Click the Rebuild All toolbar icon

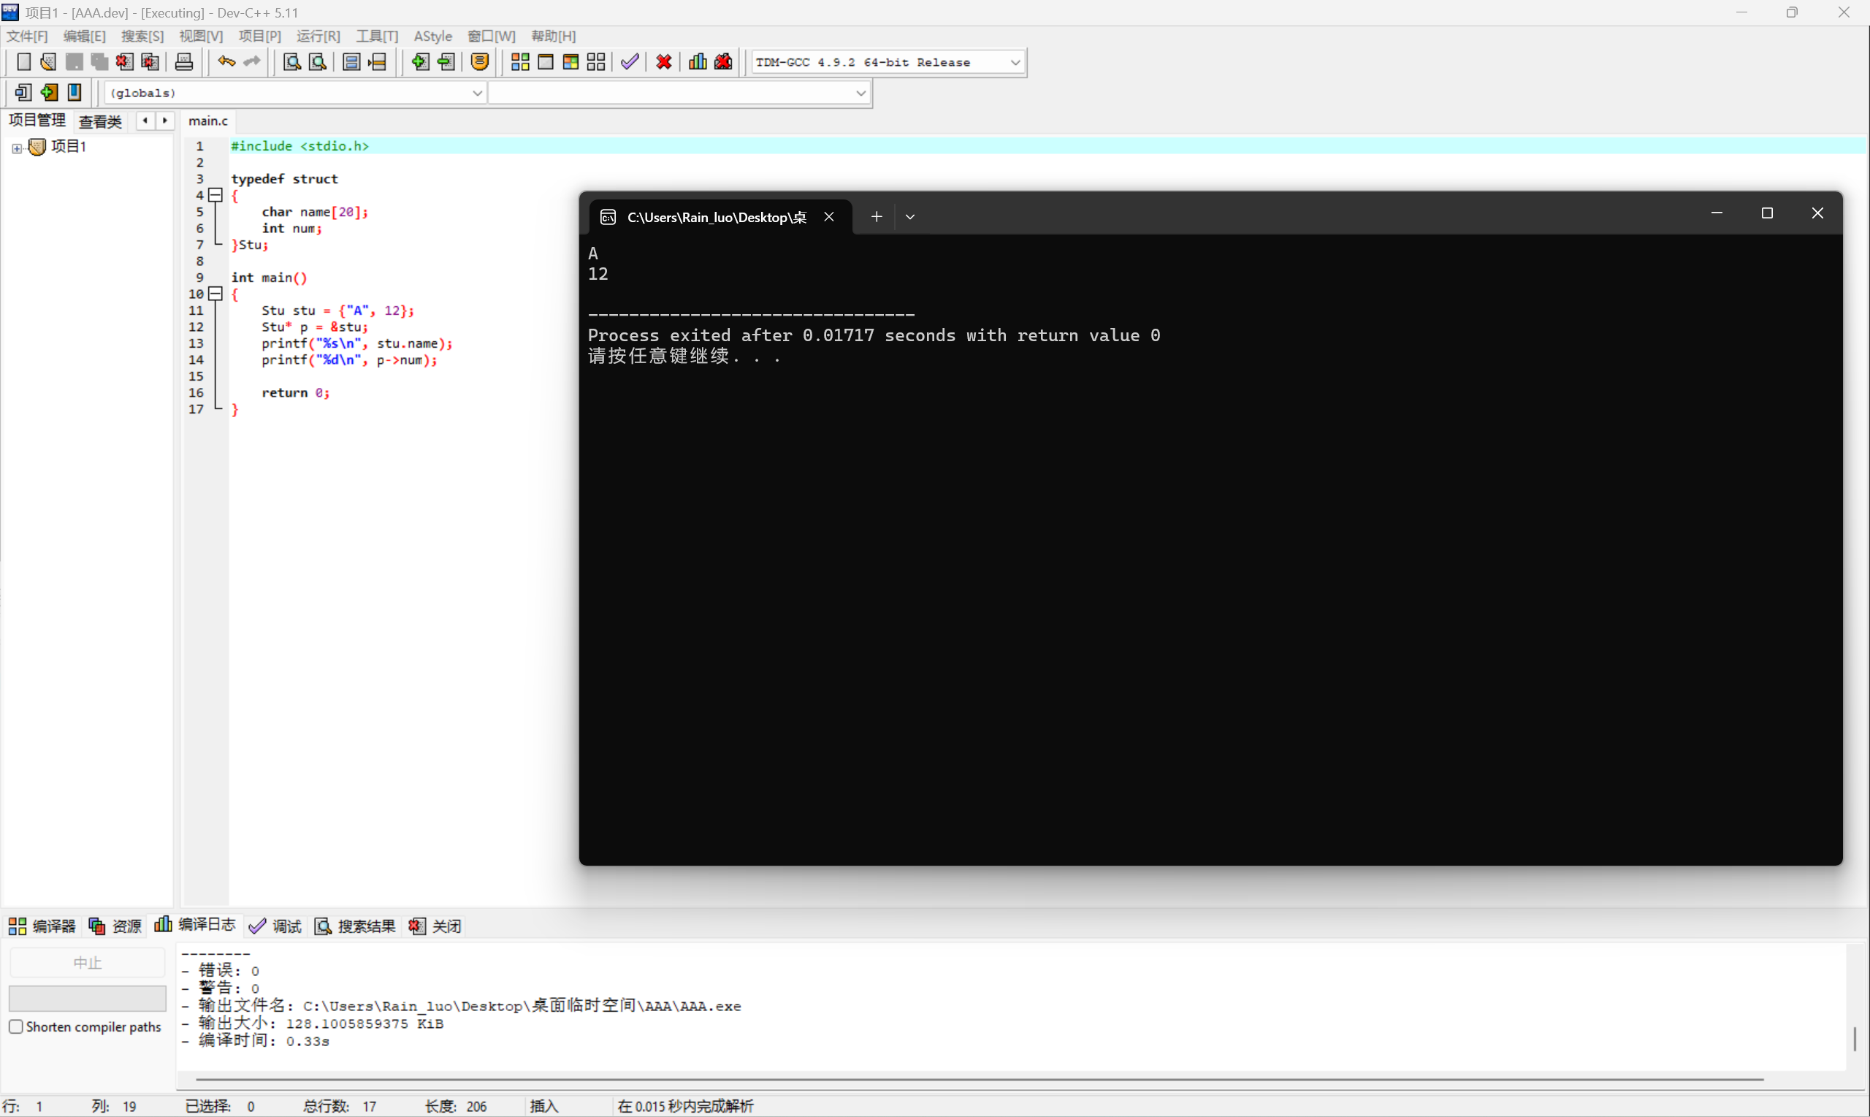coord(596,63)
